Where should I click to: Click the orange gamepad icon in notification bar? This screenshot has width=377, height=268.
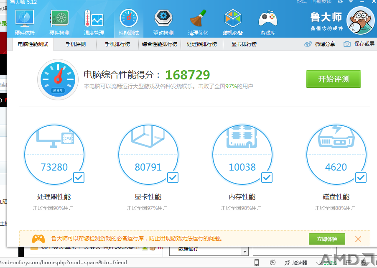38,239
